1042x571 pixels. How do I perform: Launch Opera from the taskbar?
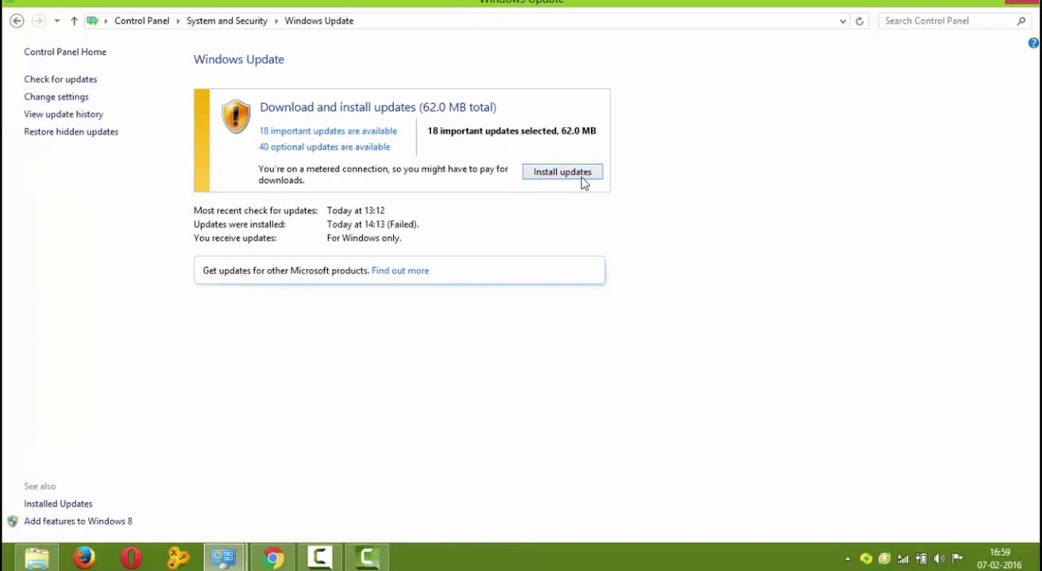[x=131, y=558]
